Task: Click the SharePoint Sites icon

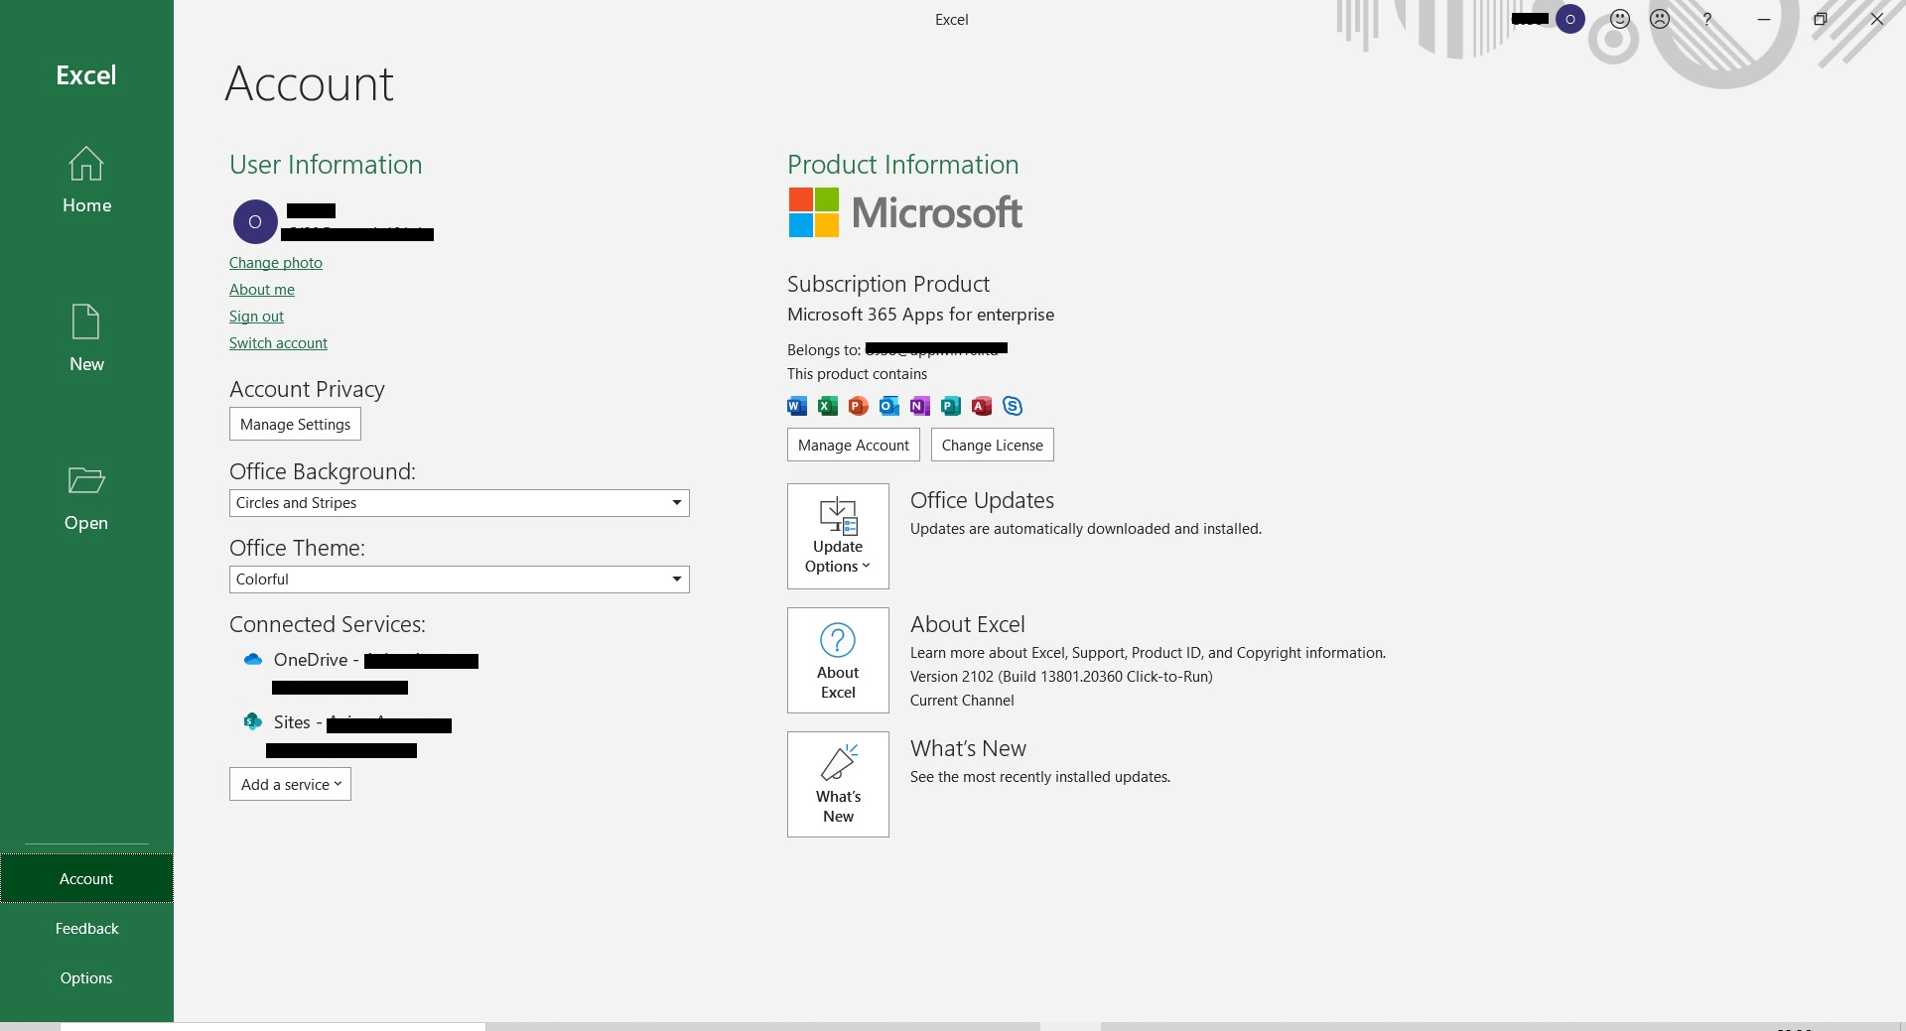Action: (253, 721)
